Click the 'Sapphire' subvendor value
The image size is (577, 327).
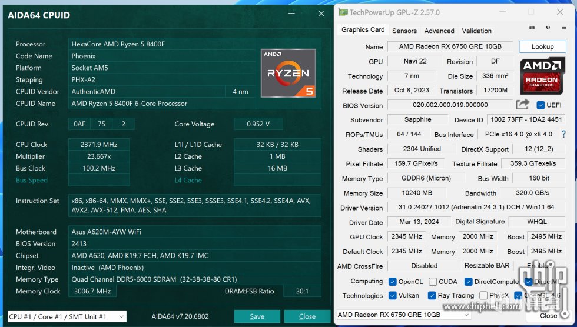pos(417,119)
